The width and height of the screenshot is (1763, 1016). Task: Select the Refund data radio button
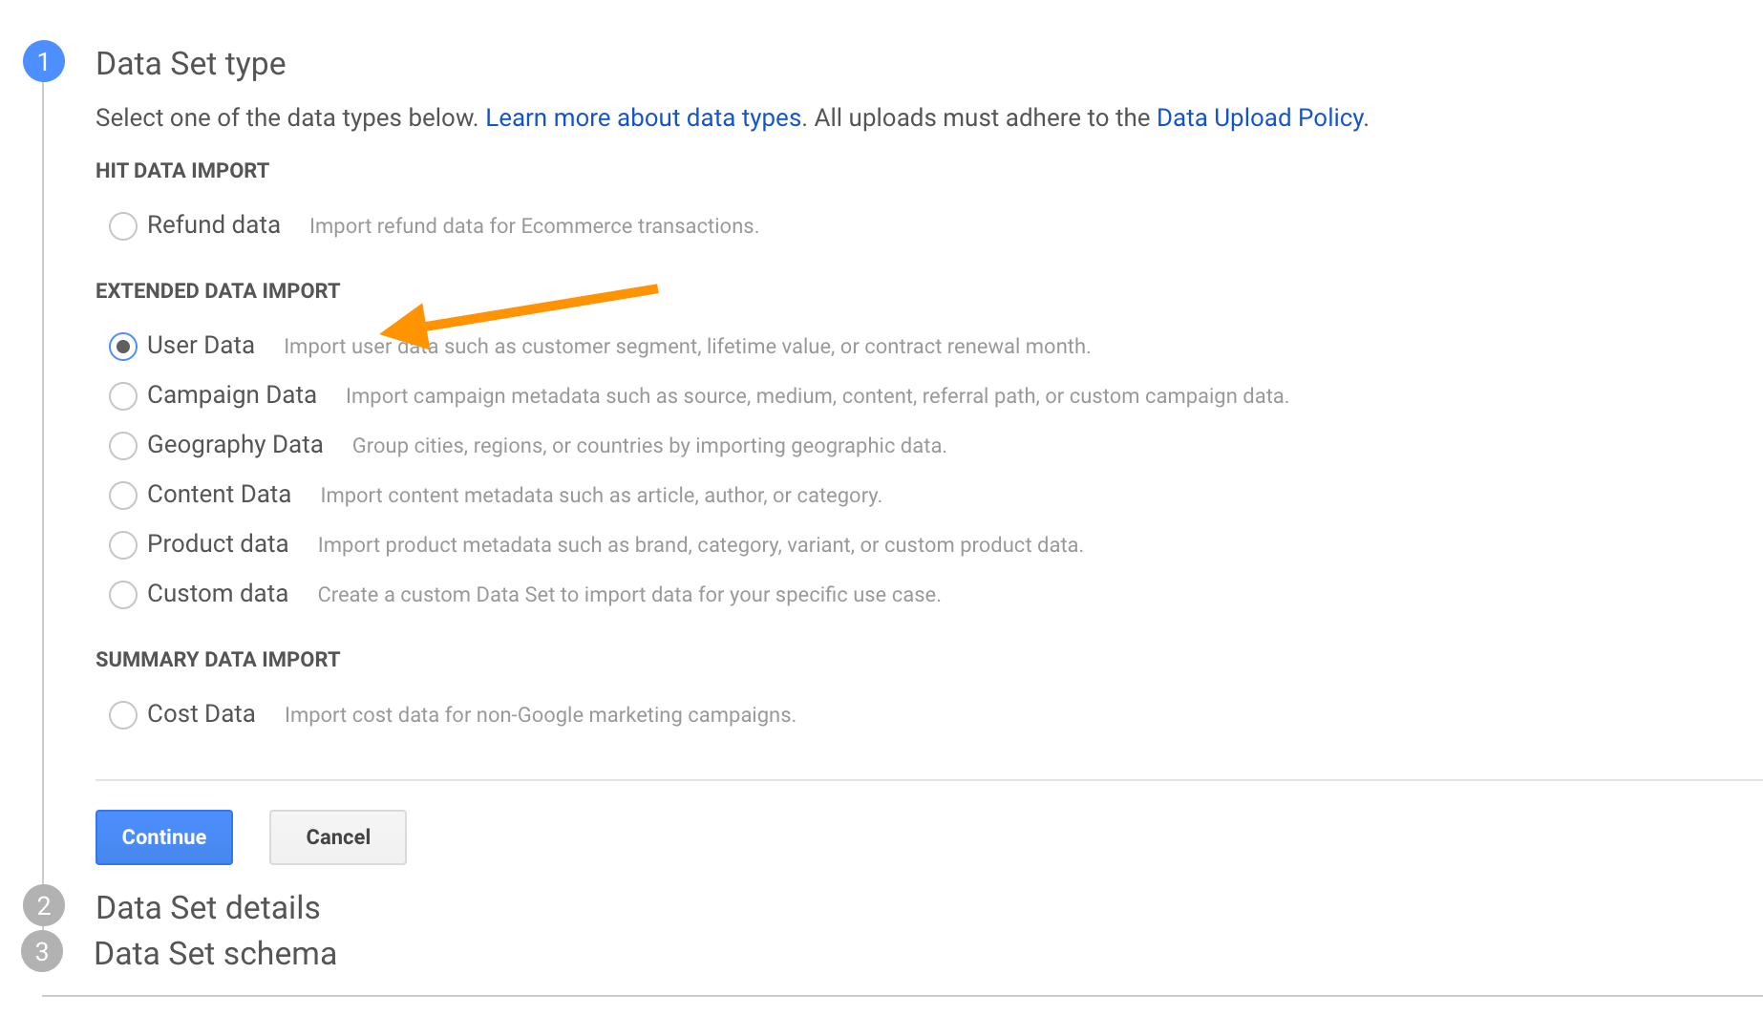click(x=123, y=226)
